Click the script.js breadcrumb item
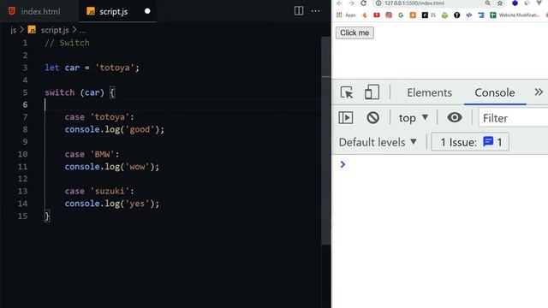The height and width of the screenshot is (308, 548). (55, 30)
